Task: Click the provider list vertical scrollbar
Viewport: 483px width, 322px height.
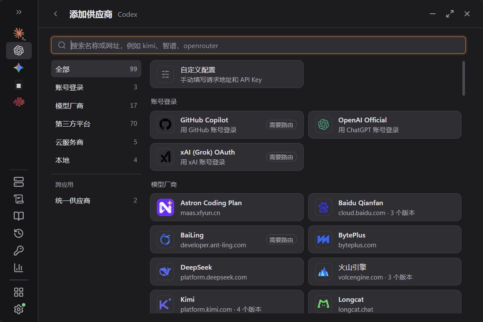Action: [464, 78]
